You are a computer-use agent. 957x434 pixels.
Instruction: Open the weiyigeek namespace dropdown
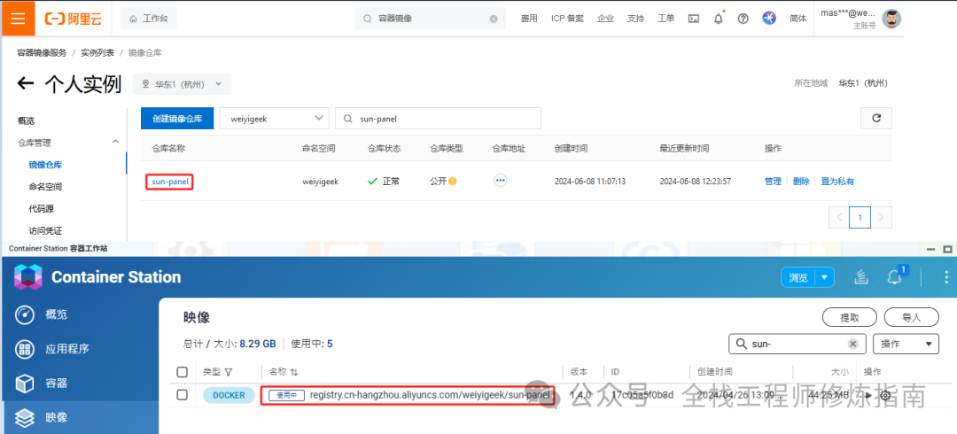coord(274,119)
